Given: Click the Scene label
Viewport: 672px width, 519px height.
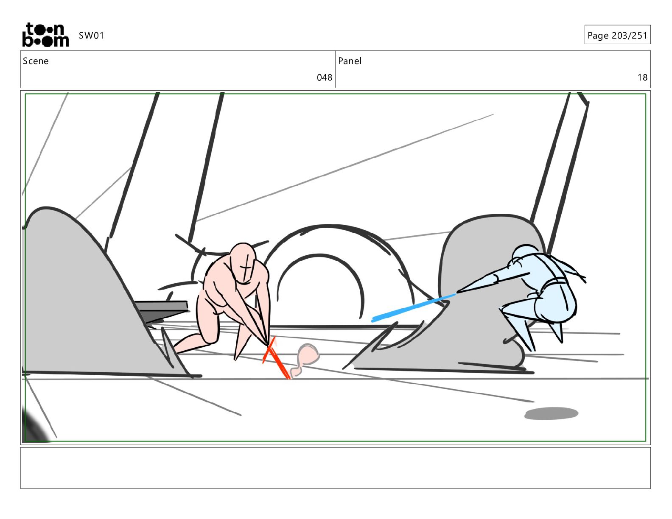Looking at the screenshot, I should pyautogui.click(x=36, y=61).
